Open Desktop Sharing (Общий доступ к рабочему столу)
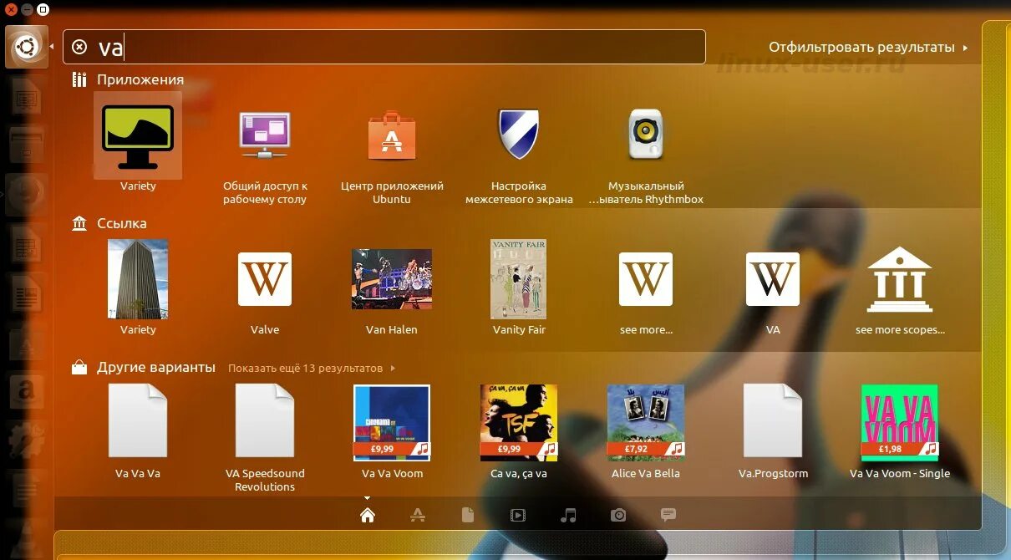 [265, 135]
